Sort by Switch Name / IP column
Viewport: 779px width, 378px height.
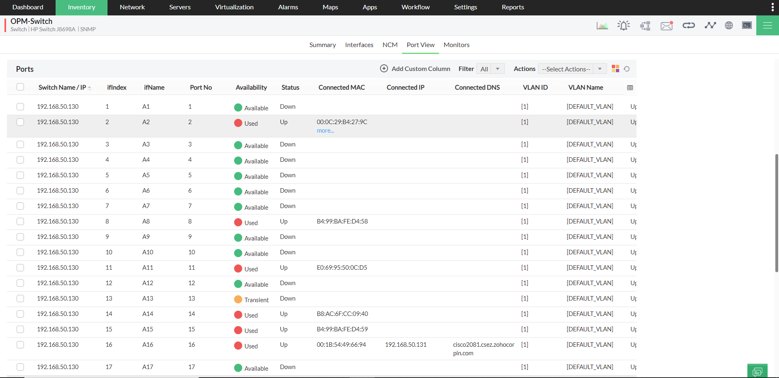pyautogui.click(x=62, y=88)
